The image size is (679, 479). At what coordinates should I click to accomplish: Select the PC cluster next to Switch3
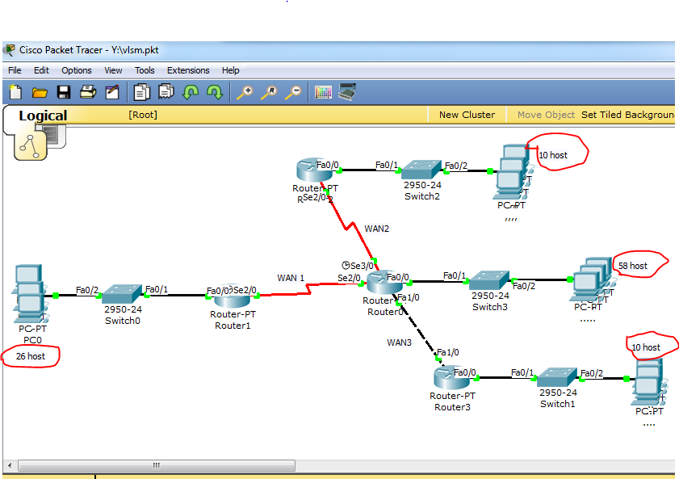pos(591,279)
